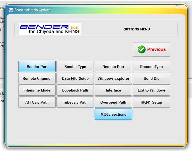This screenshot has width=192, height=151.
Task: Open Overbend Path setting
Action: (113, 102)
